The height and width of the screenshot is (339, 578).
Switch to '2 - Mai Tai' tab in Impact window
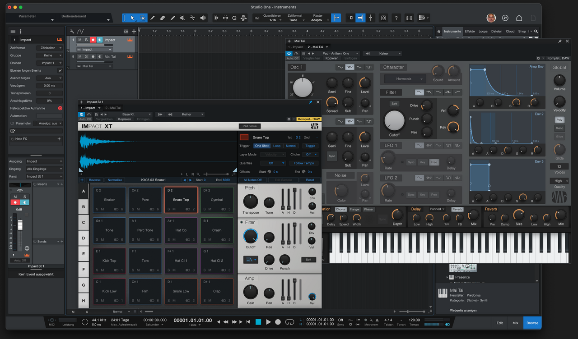(x=113, y=108)
